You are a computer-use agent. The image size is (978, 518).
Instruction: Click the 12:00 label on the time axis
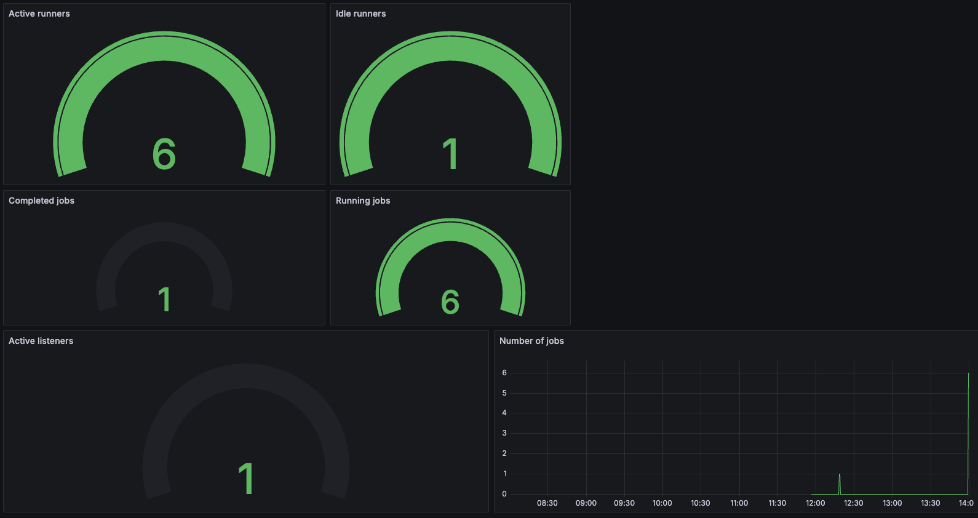816,503
